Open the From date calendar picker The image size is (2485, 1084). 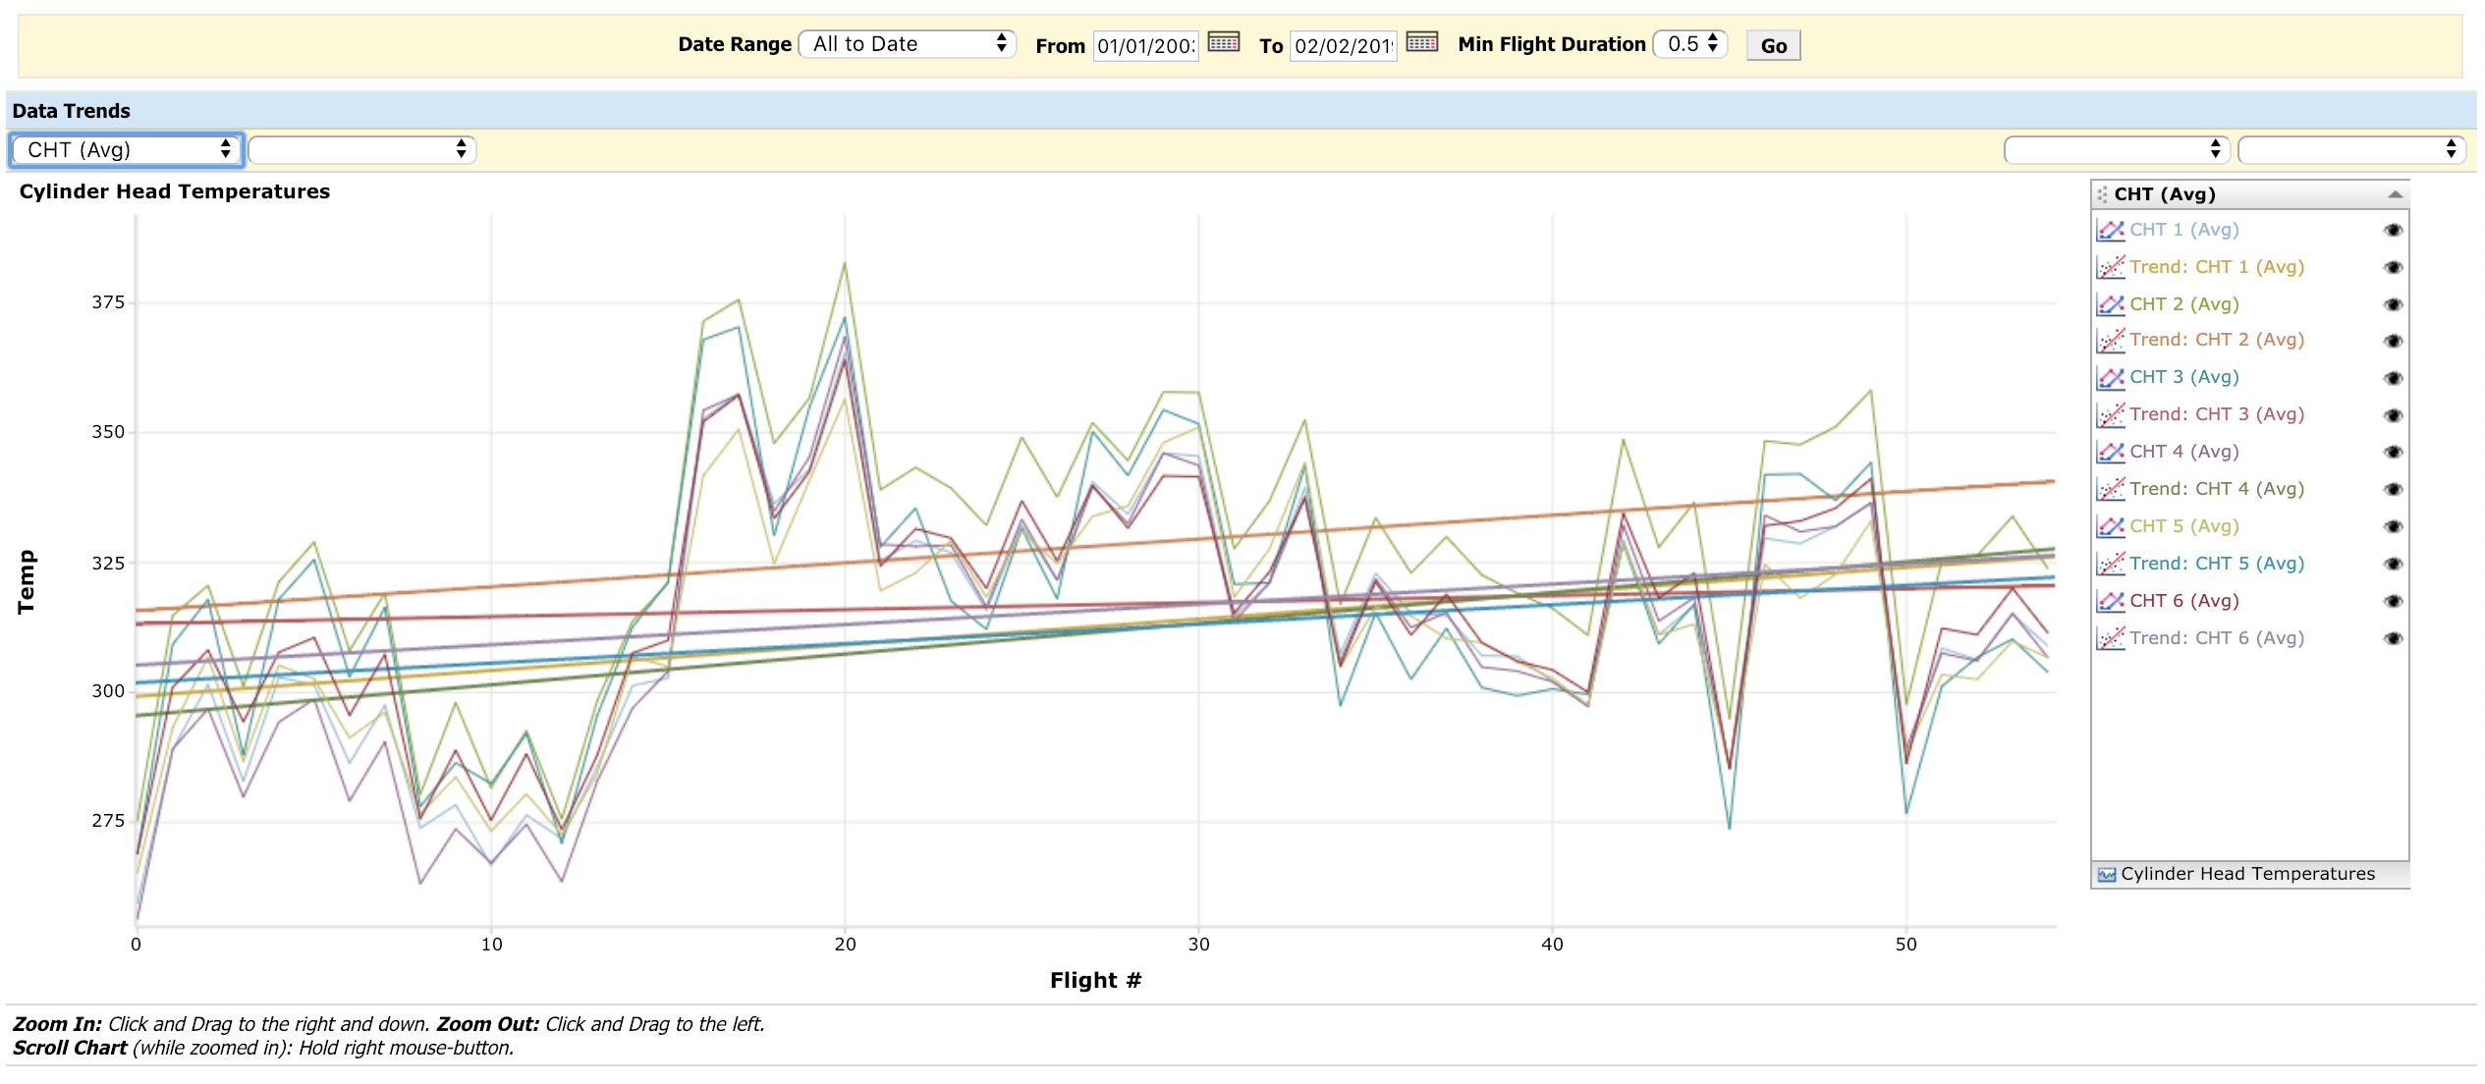[x=1223, y=42]
